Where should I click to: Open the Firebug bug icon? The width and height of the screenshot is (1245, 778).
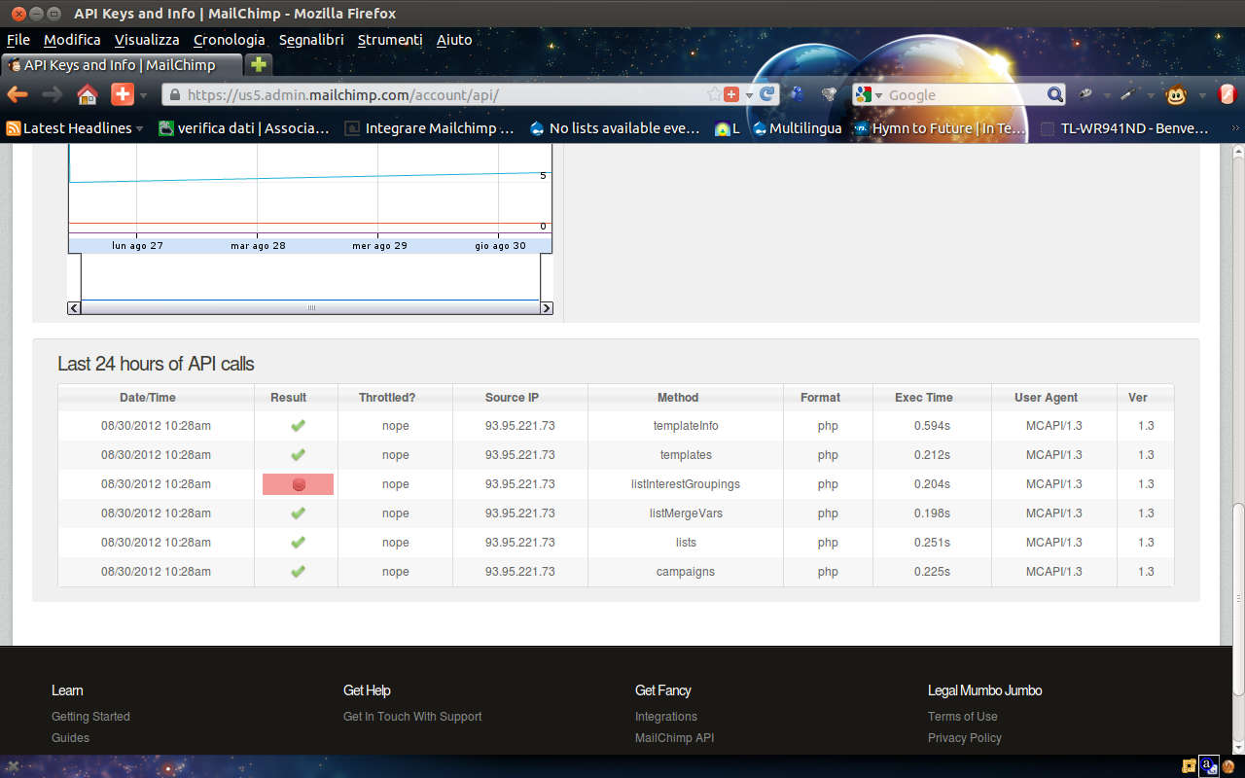(1085, 94)
